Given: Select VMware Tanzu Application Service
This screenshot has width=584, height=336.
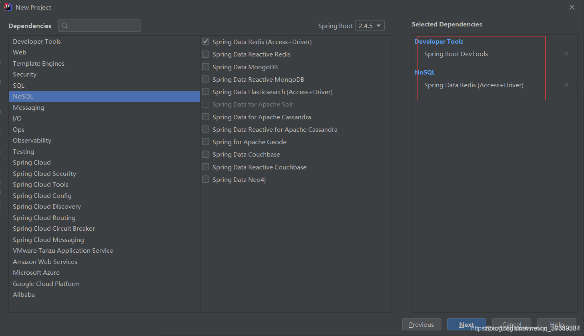Looking at the screenshot, I should pos(104,250).
